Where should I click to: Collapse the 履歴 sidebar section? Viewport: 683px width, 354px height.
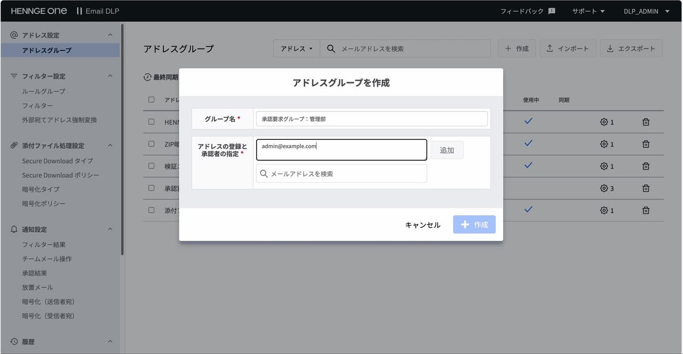click(110, 342)
